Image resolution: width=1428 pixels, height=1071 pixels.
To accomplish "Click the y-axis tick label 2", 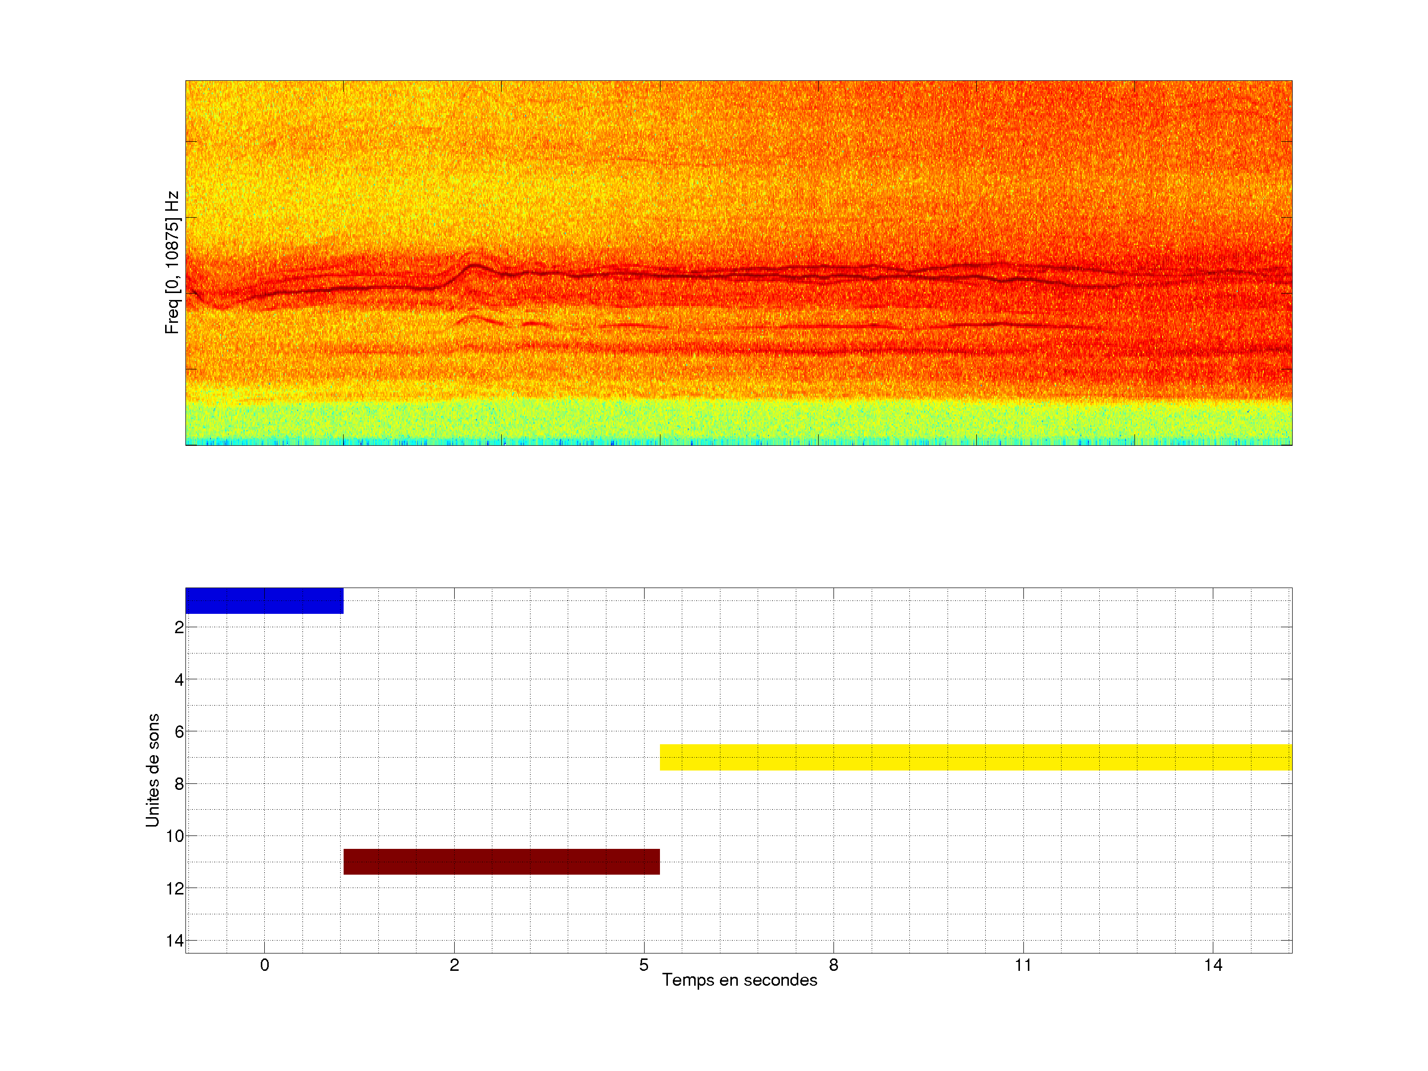I will point(179,628).
